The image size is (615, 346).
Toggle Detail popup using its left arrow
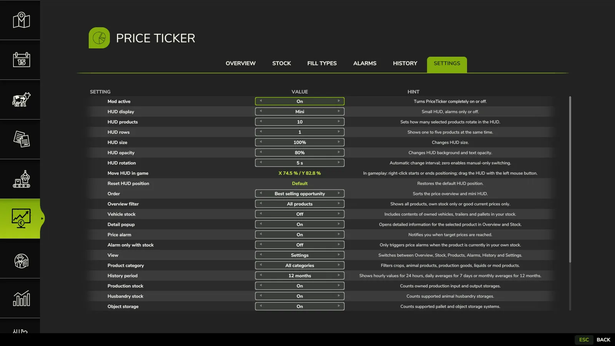pyautogui.click(x=261, y=224)
